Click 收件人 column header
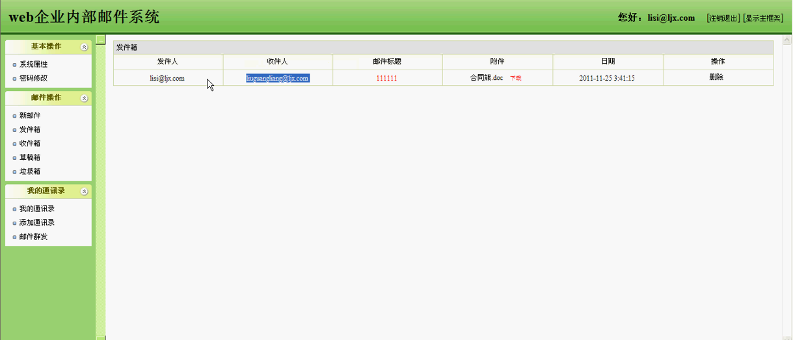The image size is (793, 340). [x=278, y=61]
